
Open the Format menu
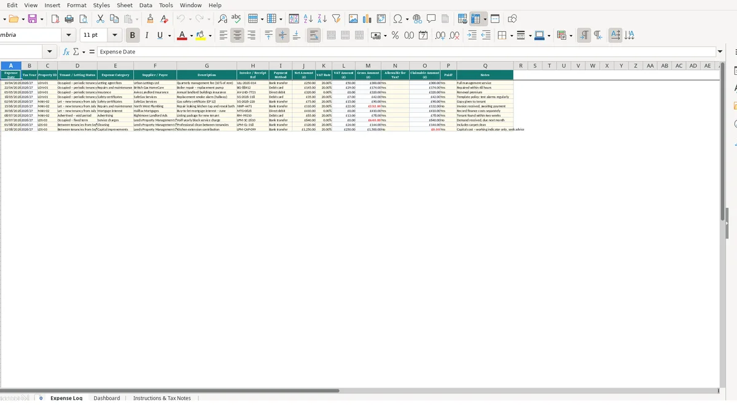click(x=77, y=5)
